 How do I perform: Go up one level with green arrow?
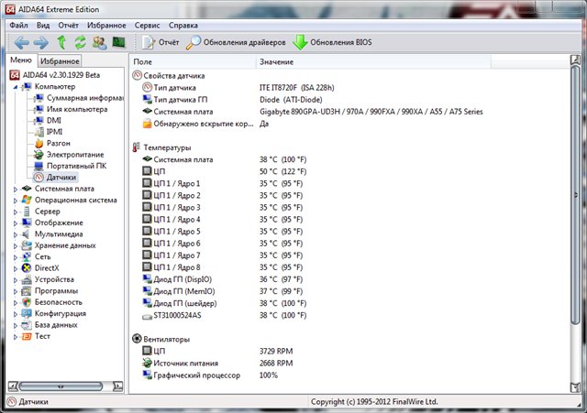pos(61,43)
